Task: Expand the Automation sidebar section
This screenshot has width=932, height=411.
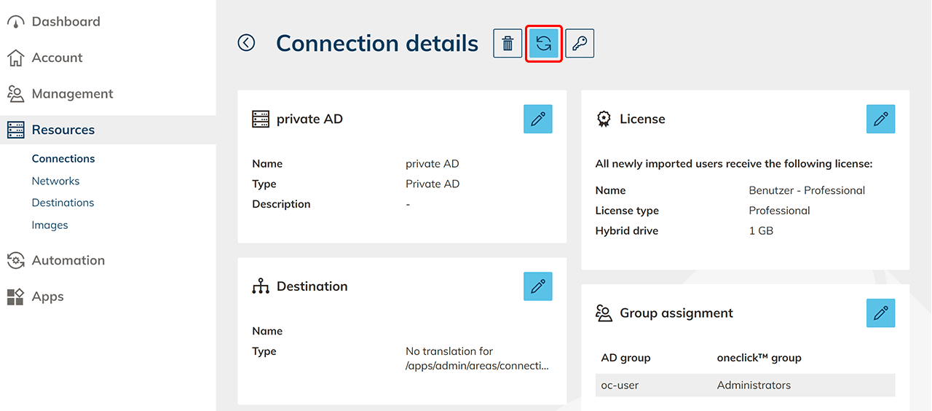Action: point(68,260)
